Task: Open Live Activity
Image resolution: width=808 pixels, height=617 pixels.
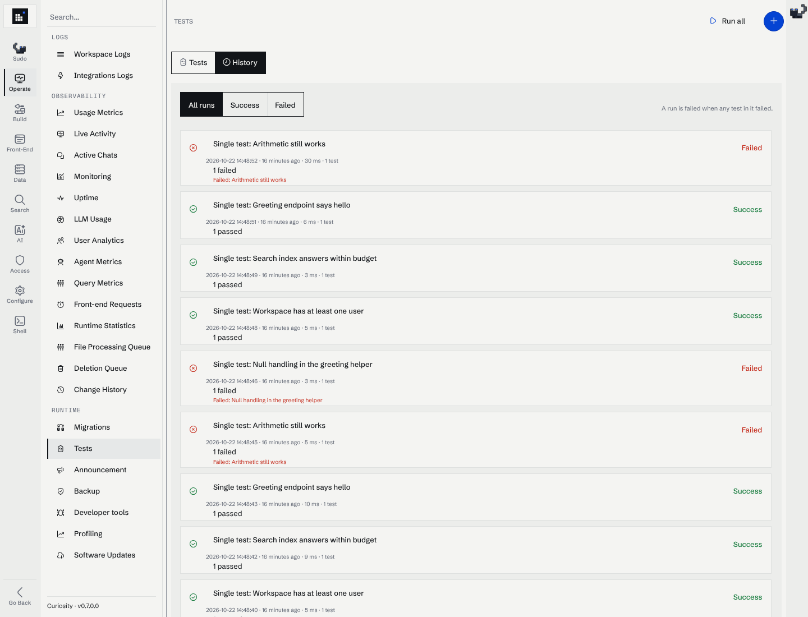Action: pyautogui.click(x=104, y=134)
